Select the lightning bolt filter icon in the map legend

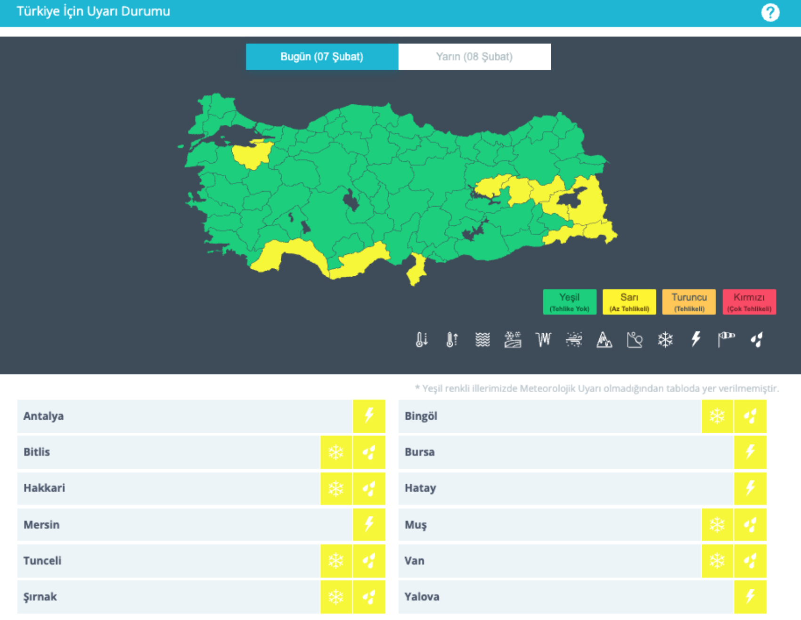pyautogui.click(x=695, y=339)
